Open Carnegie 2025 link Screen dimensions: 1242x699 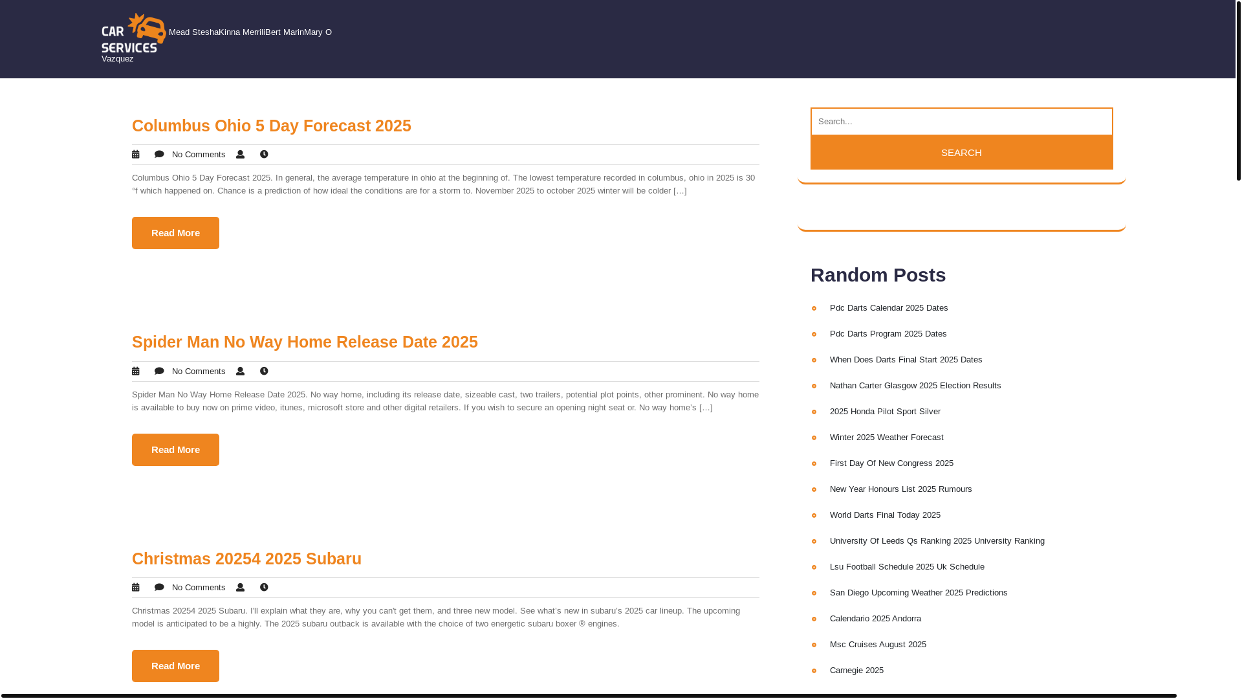(x=856, y=671)
